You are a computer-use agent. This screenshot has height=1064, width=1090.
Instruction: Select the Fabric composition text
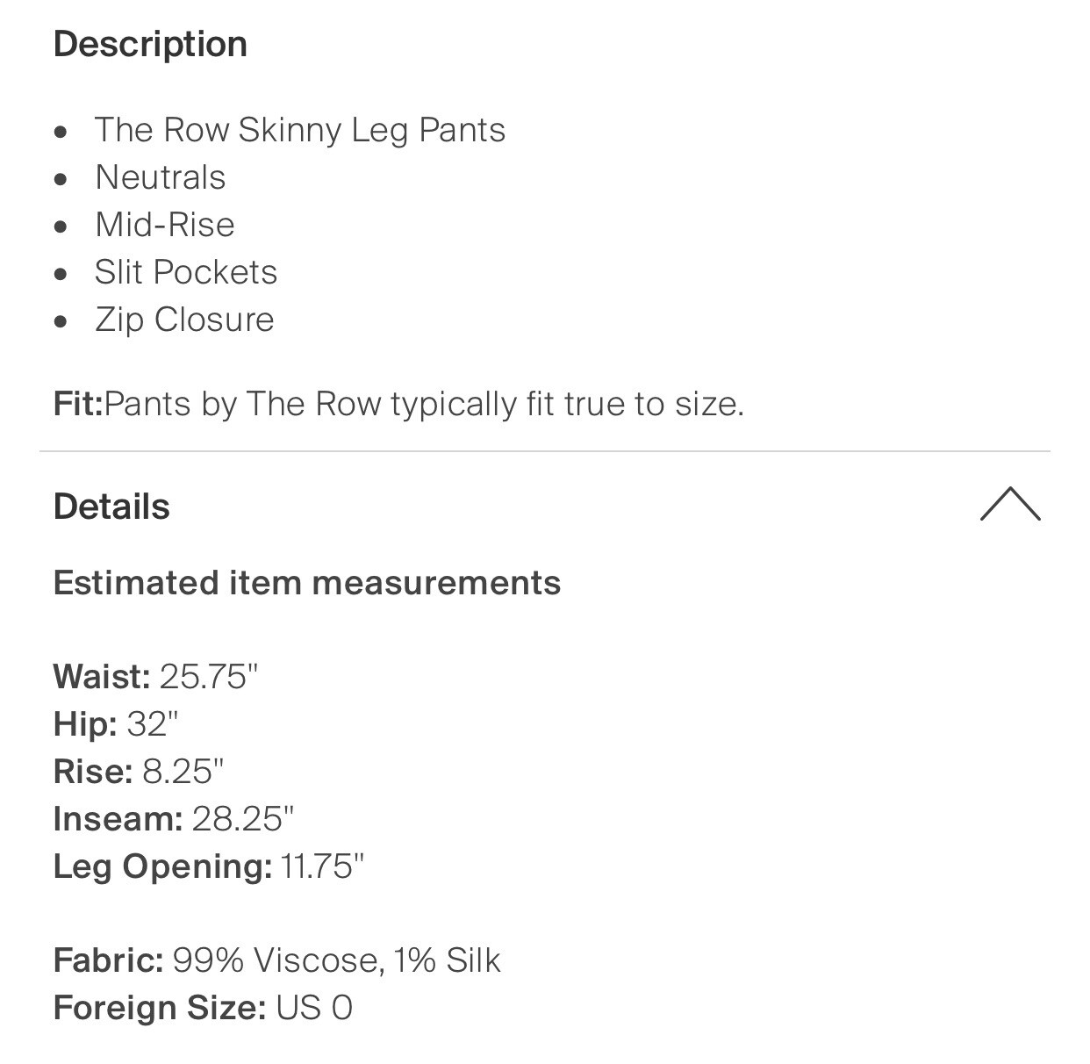276,960
